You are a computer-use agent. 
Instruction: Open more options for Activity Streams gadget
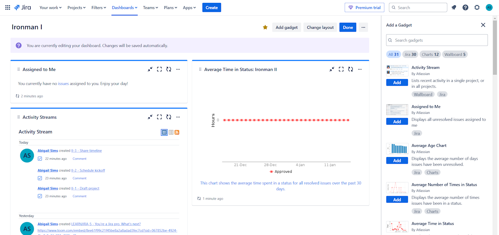point(178,117)
